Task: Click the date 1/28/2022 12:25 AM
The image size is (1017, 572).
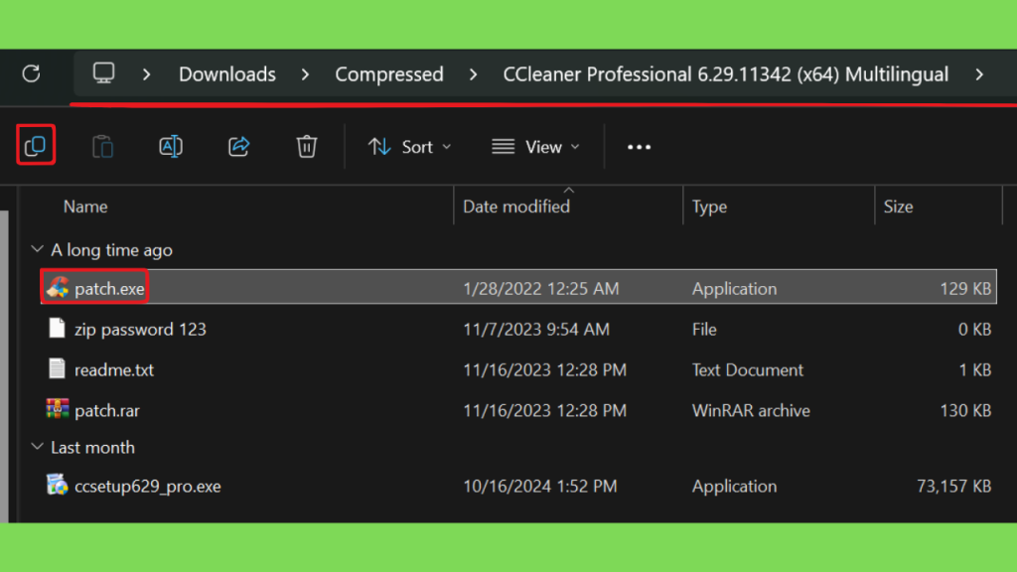Action: pyautogui.click(x=541, y=289)
